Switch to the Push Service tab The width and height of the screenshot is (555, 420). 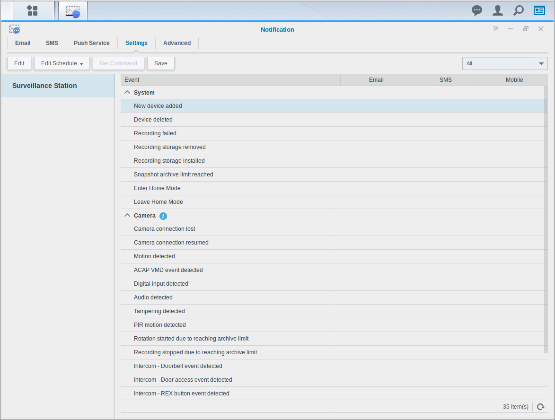92,43
